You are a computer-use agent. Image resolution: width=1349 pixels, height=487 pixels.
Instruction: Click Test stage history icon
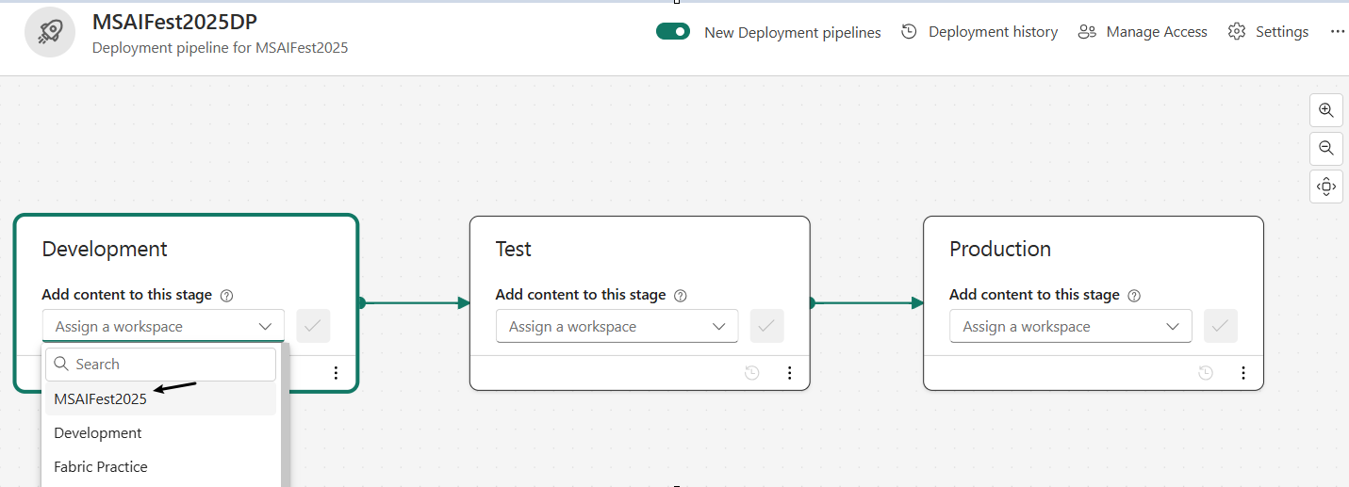752,373
